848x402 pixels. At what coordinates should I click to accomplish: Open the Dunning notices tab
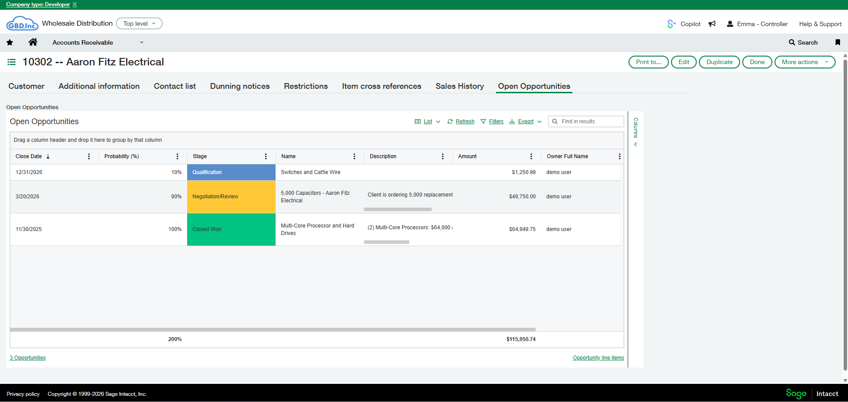tap(240, 86)
